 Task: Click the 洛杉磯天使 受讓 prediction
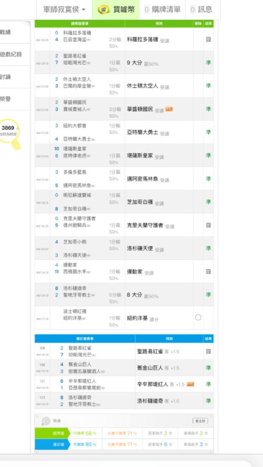146,249
